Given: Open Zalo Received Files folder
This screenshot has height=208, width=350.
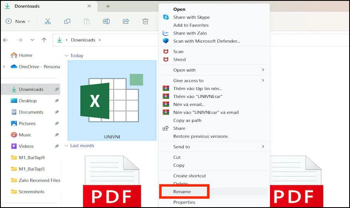Looking at the screenshot, I should pyautogui.click(x=35, y=181).
